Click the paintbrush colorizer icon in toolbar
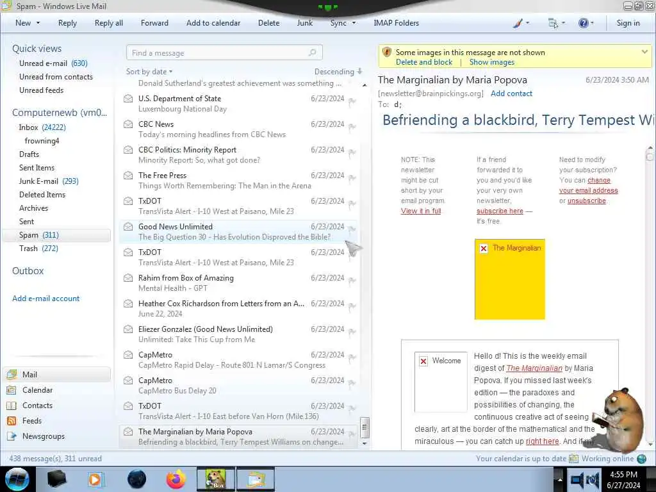 [x=518, y=23]
